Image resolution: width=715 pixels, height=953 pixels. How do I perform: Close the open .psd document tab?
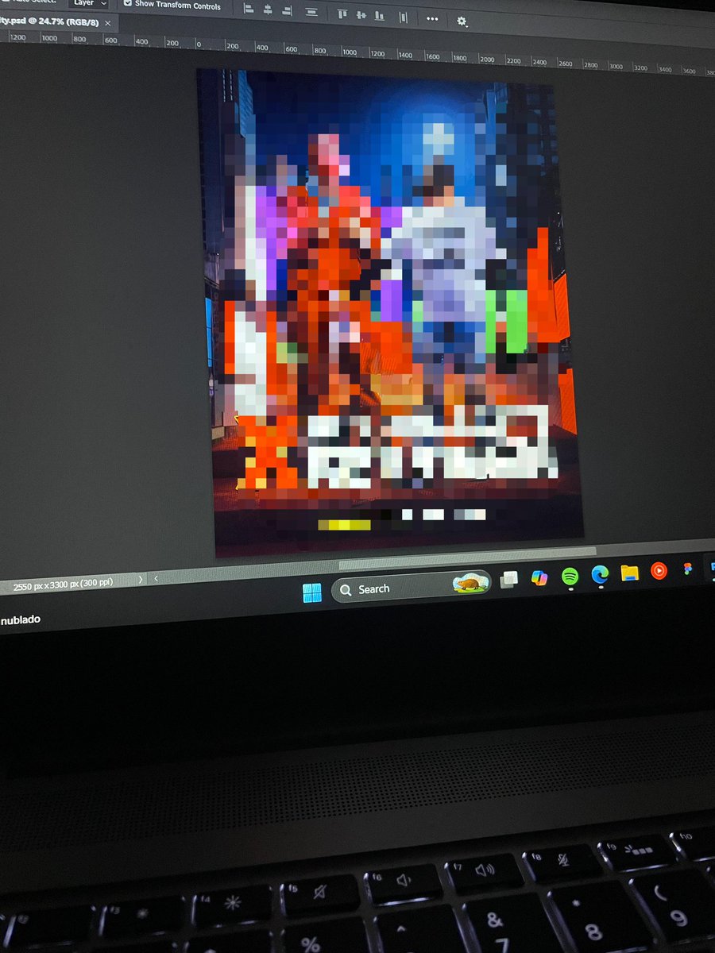click(x=108, y=24)
